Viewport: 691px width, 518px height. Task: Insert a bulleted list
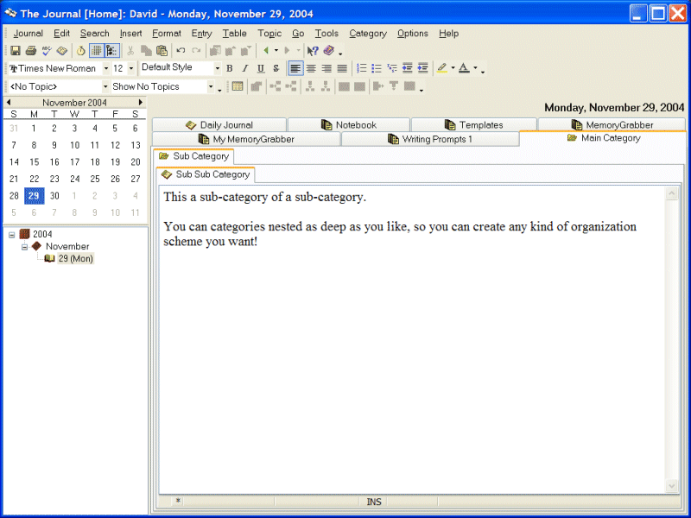[377, 68]
